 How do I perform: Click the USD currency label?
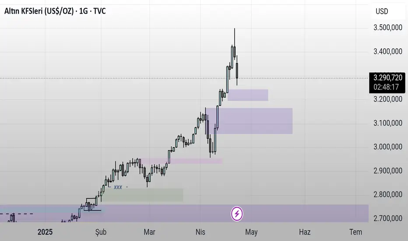pos(382,11)
